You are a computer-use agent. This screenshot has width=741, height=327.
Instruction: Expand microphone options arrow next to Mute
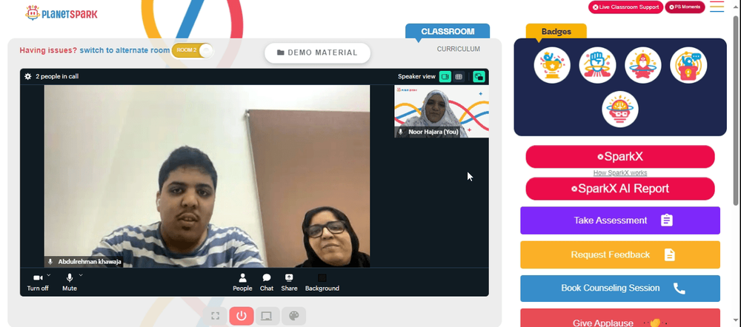(80, 274)
